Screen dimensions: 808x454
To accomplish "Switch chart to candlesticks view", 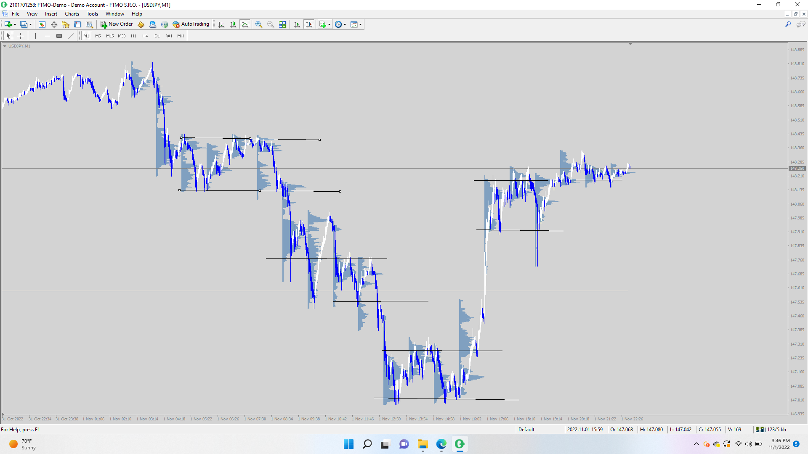I will coord(233,24).
